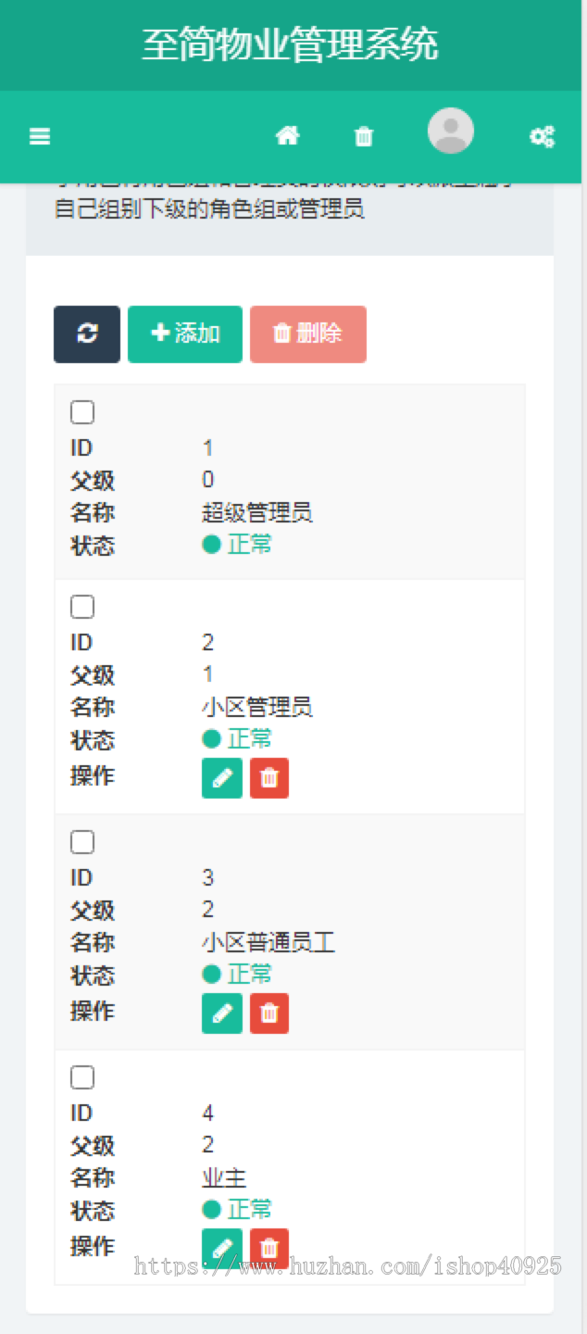
Task: Click the 至简物业管理系统 header title
Action: tap(290, 44)
